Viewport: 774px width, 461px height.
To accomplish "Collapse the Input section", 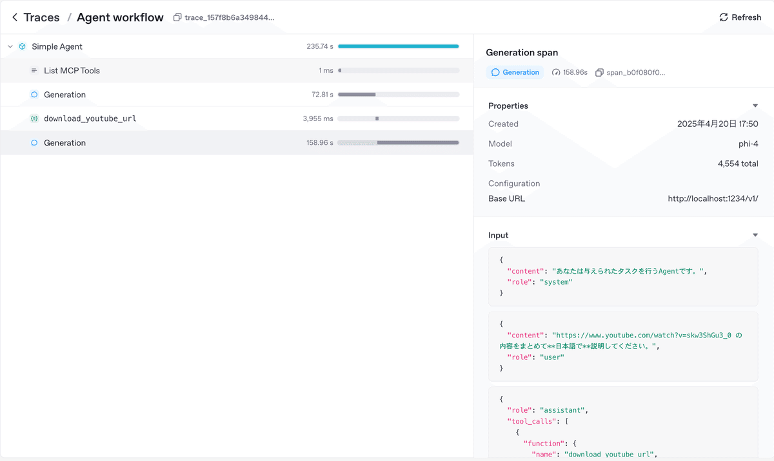I will coord(755,235).
